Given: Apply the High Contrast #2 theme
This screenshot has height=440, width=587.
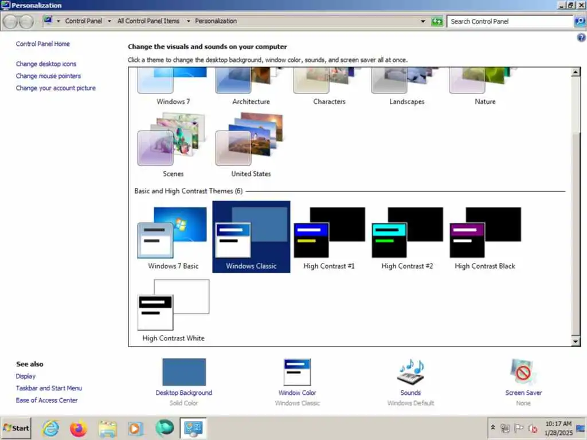Looking at the screenshot, I should click(407, 237).
